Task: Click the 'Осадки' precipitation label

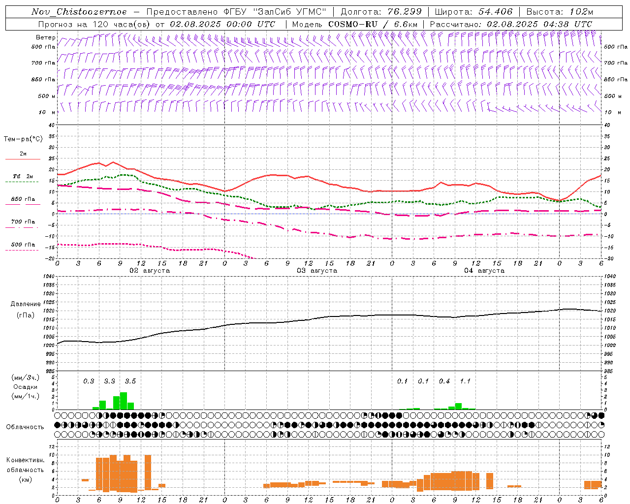Action: tap(26, 387)
